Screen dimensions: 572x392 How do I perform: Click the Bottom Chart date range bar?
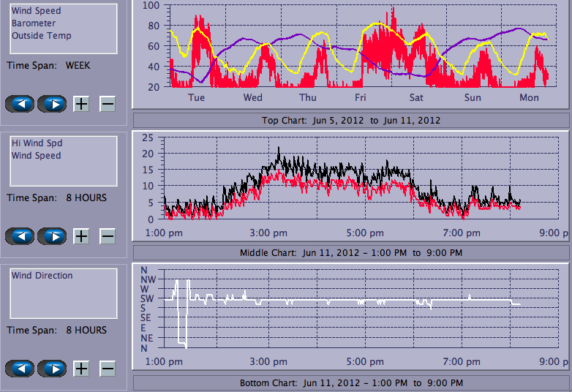coord(350,383)
